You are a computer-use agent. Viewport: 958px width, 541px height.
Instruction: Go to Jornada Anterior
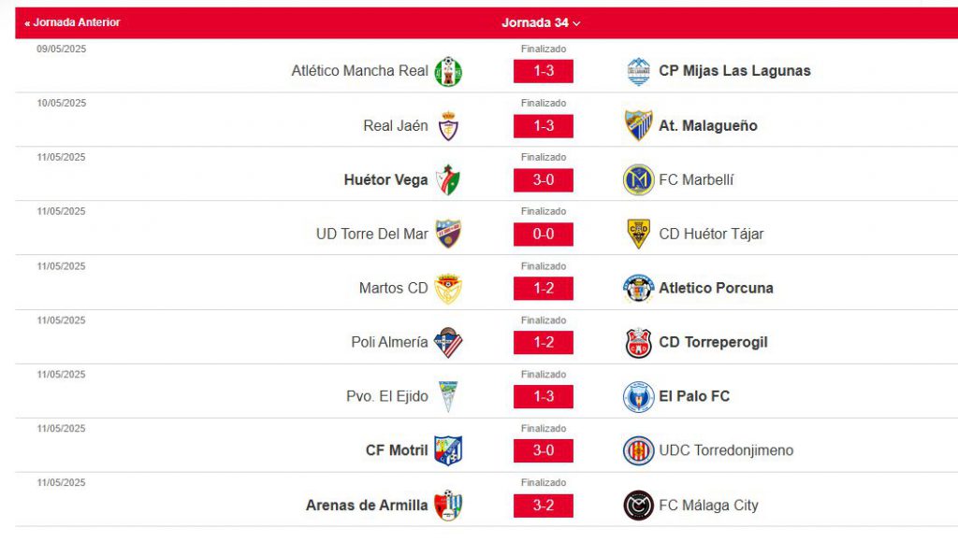pyautogui.click(x=72, y=22)
